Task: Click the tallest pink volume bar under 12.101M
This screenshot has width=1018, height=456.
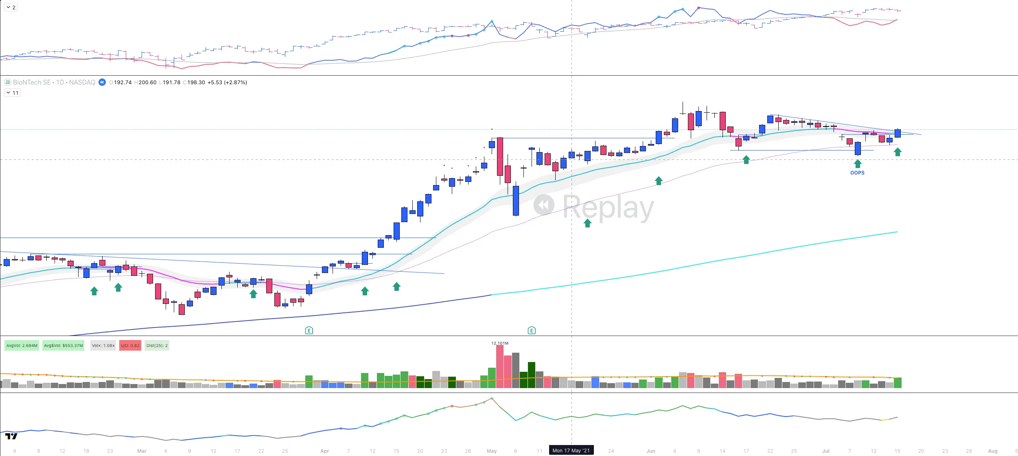Action: 500,367
